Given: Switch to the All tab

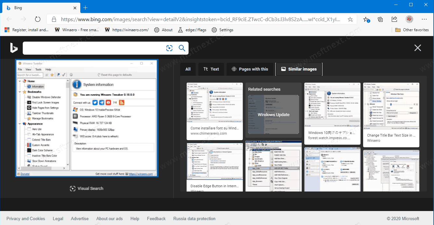Looking at the screenshot, I should coord(188,69).
